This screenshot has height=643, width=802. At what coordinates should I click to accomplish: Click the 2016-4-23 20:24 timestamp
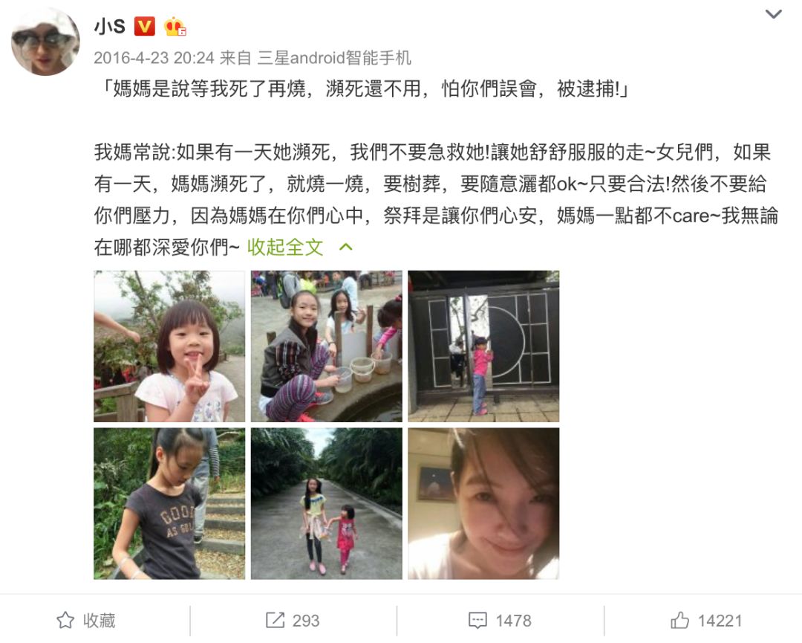154,58
